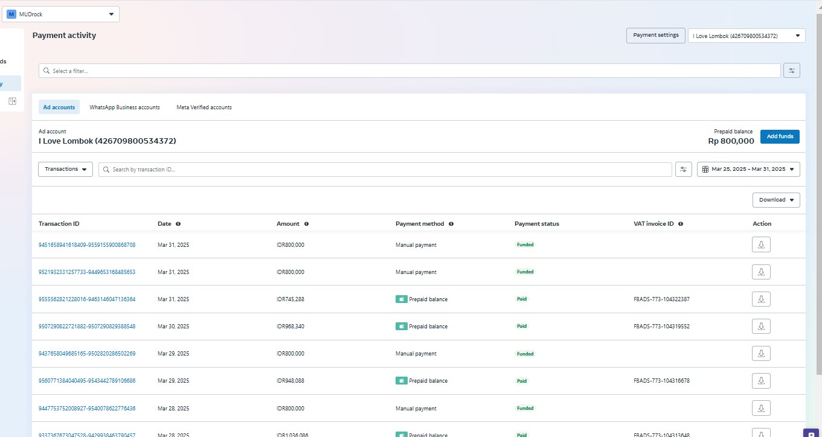Download receipt for first IDR800,000 Mar 31 transaction
The image size is (822, 437).
point(761,244)
